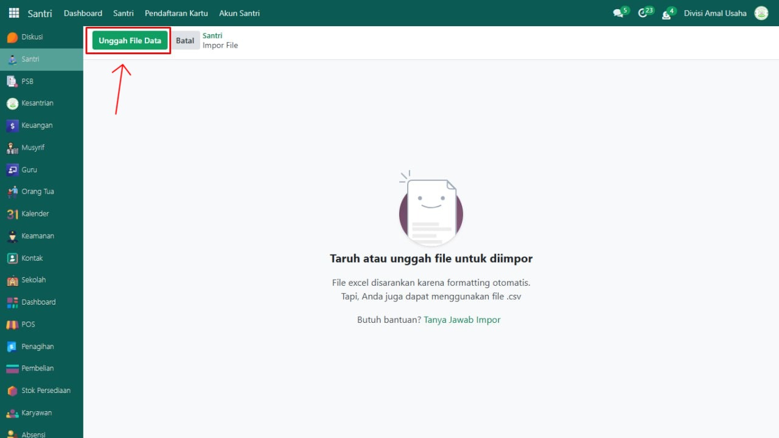Click the chat messages icon with badge
779x438 pixels.
click(619, 13)
